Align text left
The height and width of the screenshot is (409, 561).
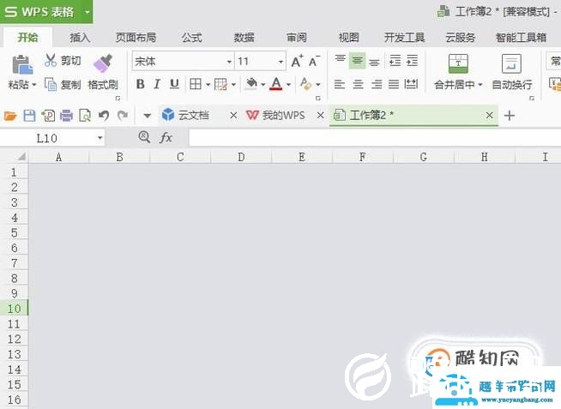click(x=340, y=84)
